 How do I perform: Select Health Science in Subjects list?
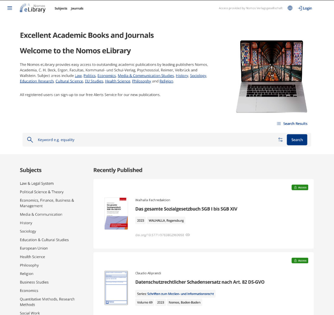coord(32,257)
